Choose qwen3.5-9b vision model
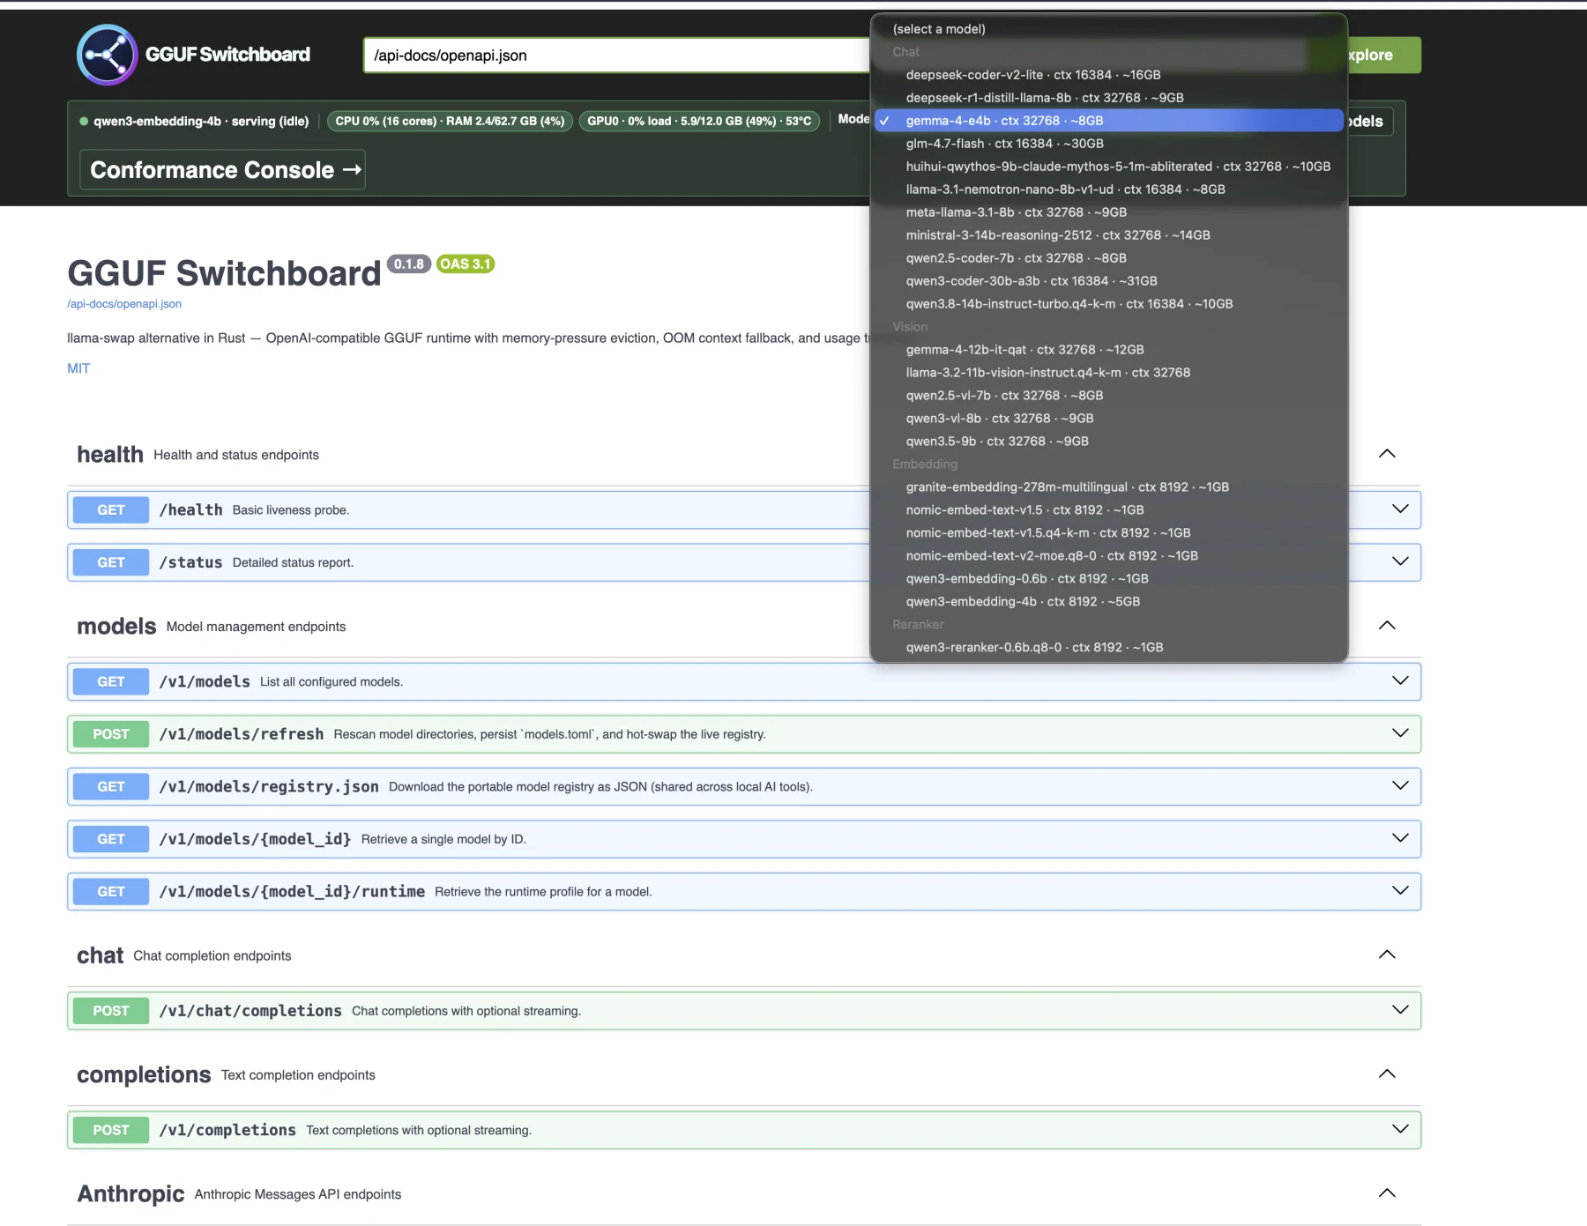Image resolution: width=1587 pixels, height=1226 pixels. pyautogui.click(x=1108, y=442)
